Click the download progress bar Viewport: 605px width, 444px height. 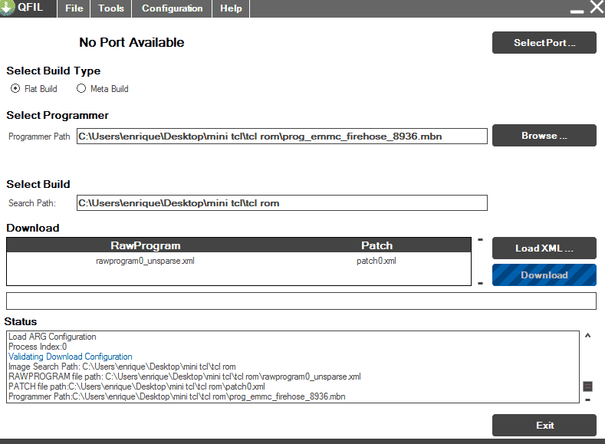[x=301, y=301]
